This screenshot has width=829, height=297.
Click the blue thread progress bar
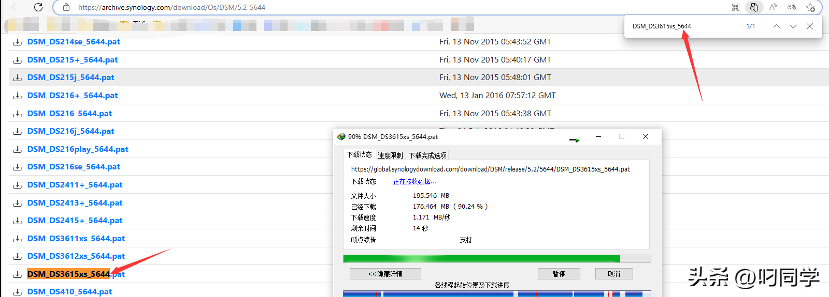pos(497,294)
